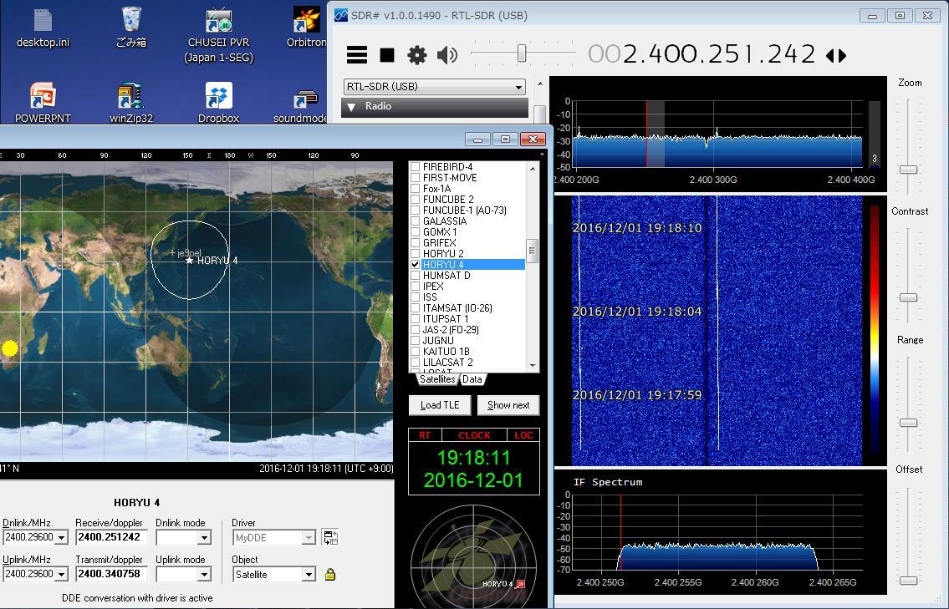Click the SDR# frequency step arrows
This screenshot has width=949, height=609.
pyautogui.click(x=836, y=56)
